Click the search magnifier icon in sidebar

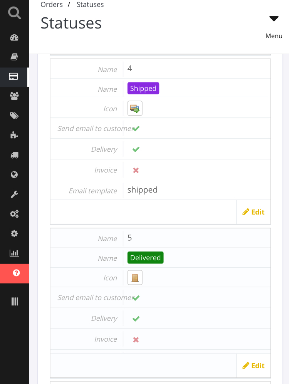[x=14, y=13]
